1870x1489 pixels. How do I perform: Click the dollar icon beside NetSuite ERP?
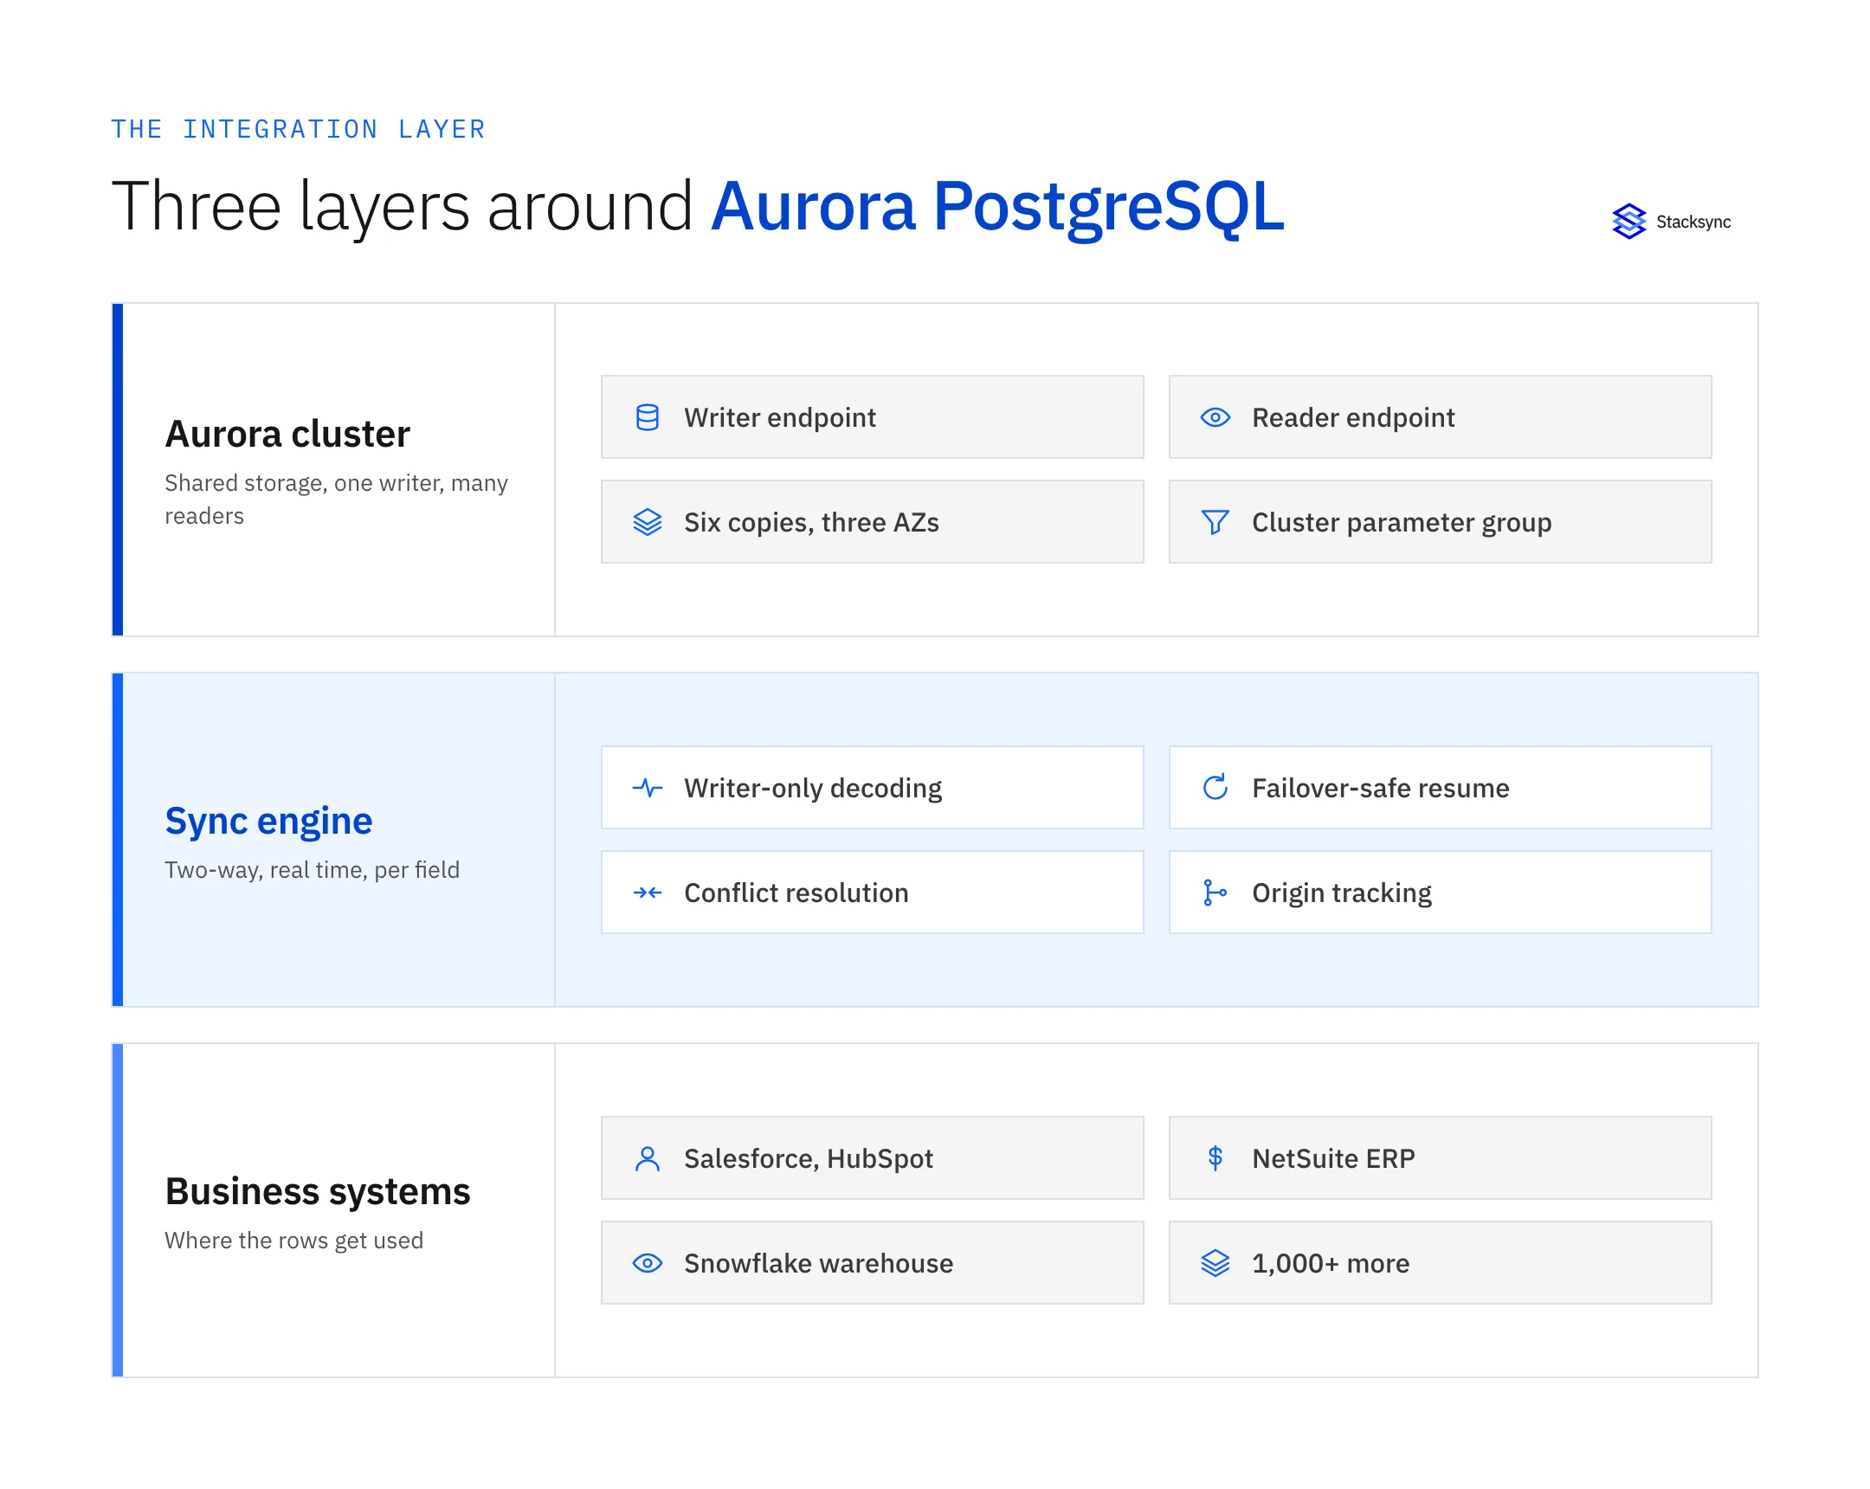click(1215, 1158)
